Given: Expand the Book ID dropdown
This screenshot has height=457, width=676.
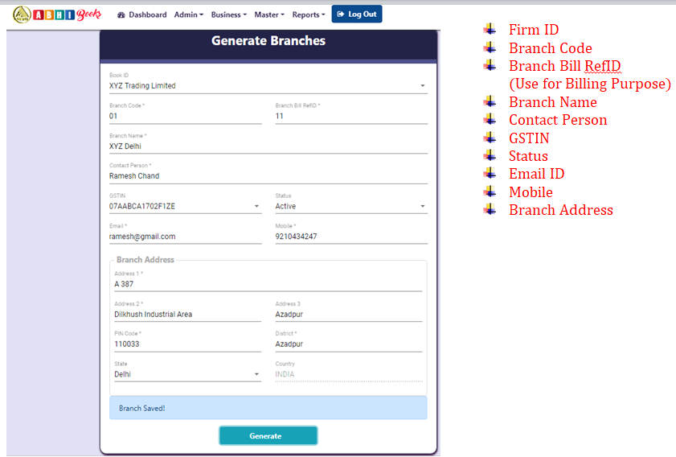Looking at the screenshot, I should (x=268, y=86).
